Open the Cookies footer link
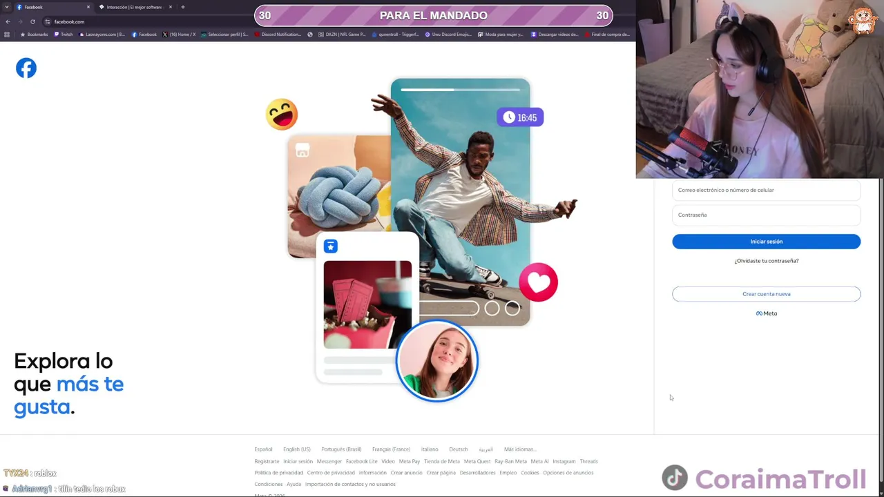 (530, 473)
